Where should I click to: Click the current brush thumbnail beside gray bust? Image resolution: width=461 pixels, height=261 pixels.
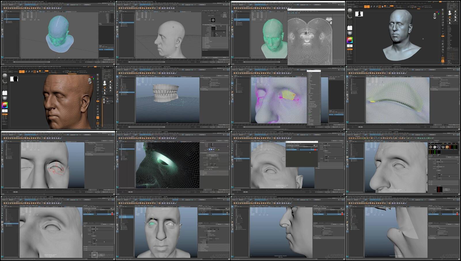coord(349,11)
